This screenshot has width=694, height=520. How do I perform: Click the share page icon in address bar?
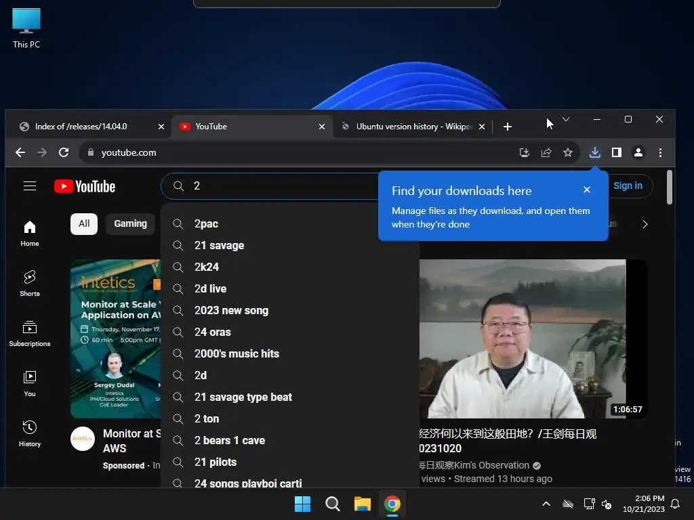pos(546,152)
